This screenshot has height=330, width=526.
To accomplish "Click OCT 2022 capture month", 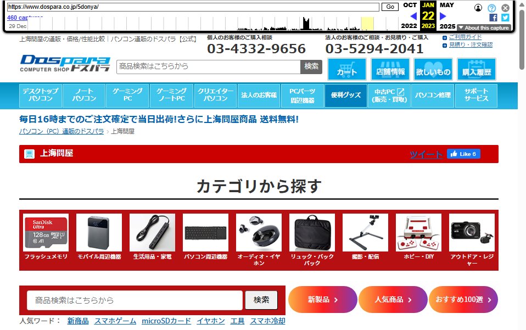I will [x=410, y=15].
